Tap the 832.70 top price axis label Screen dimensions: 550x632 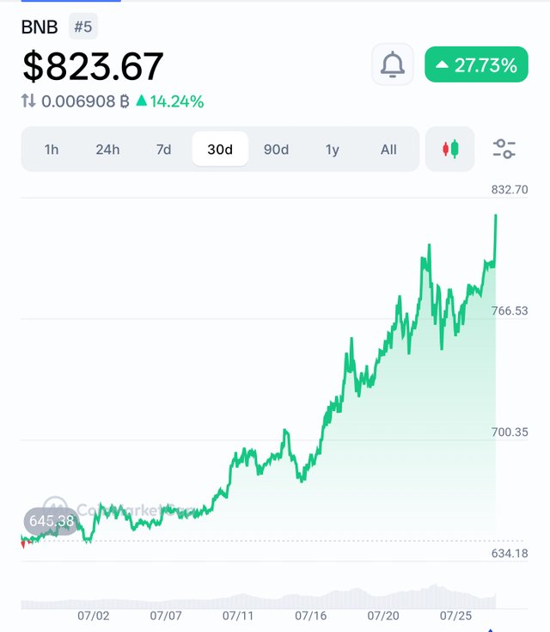coord(509,189)
